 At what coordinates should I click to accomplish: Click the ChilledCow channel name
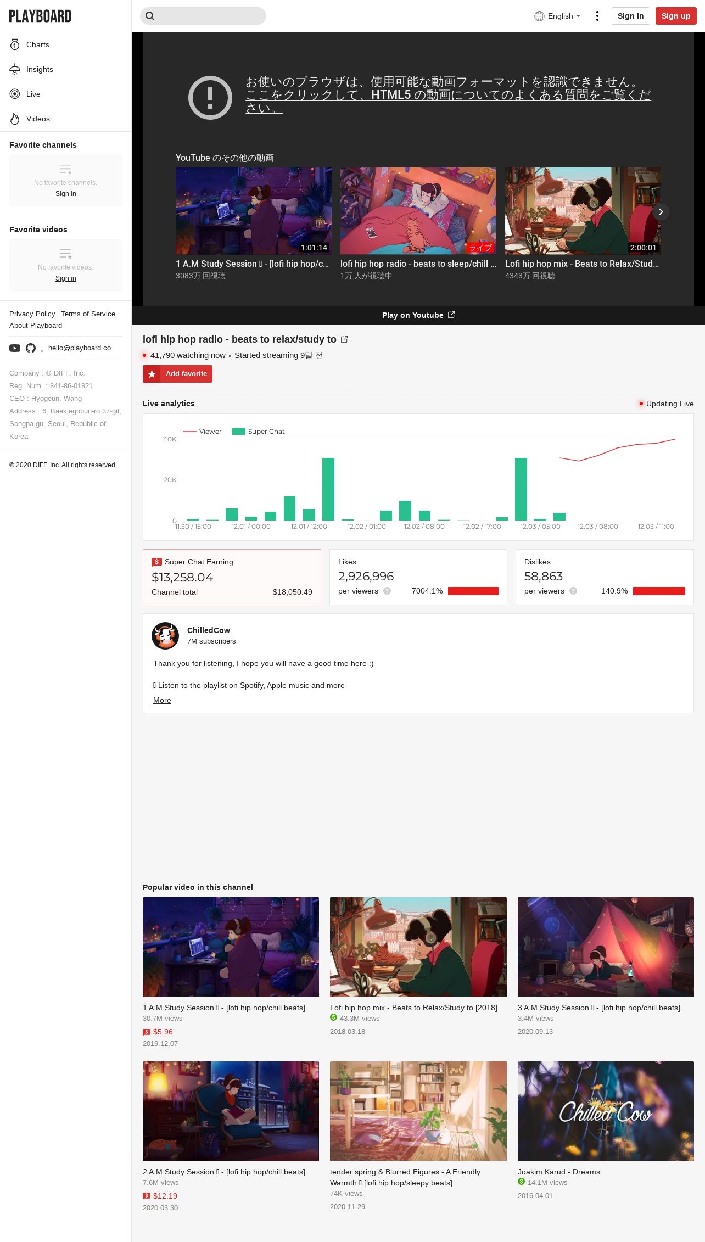click(x=209, y=630)
